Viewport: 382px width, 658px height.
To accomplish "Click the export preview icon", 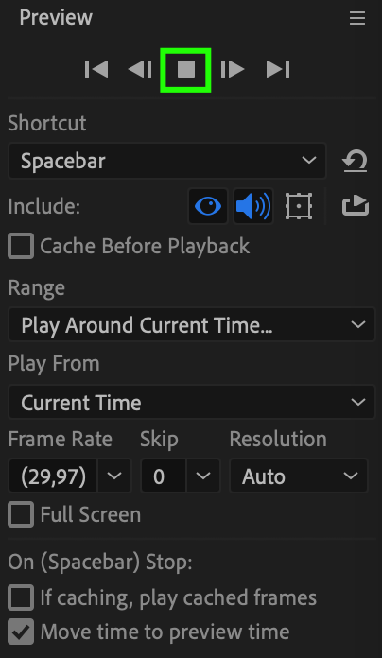I will point(356,206).
